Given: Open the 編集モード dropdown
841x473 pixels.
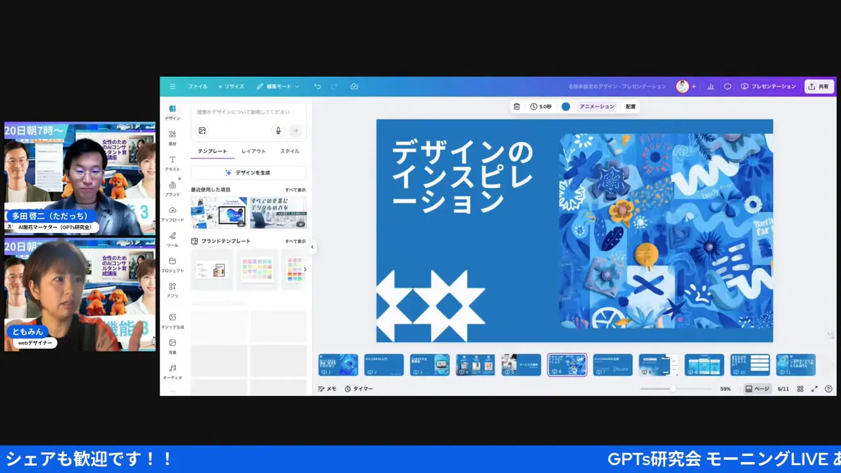Looking at the screenshot, I should [x=279, y=86].
